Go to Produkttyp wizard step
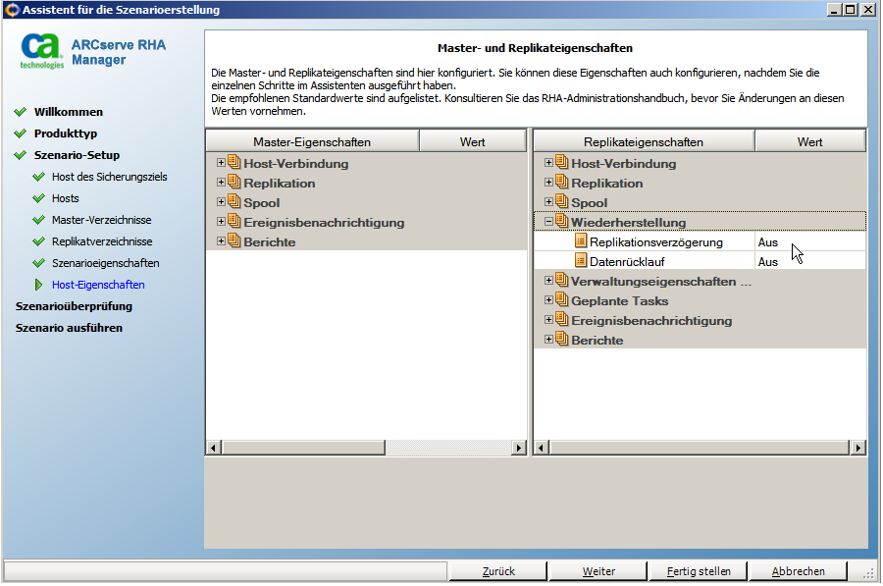883x586 pixels. (x=66, y=133)
